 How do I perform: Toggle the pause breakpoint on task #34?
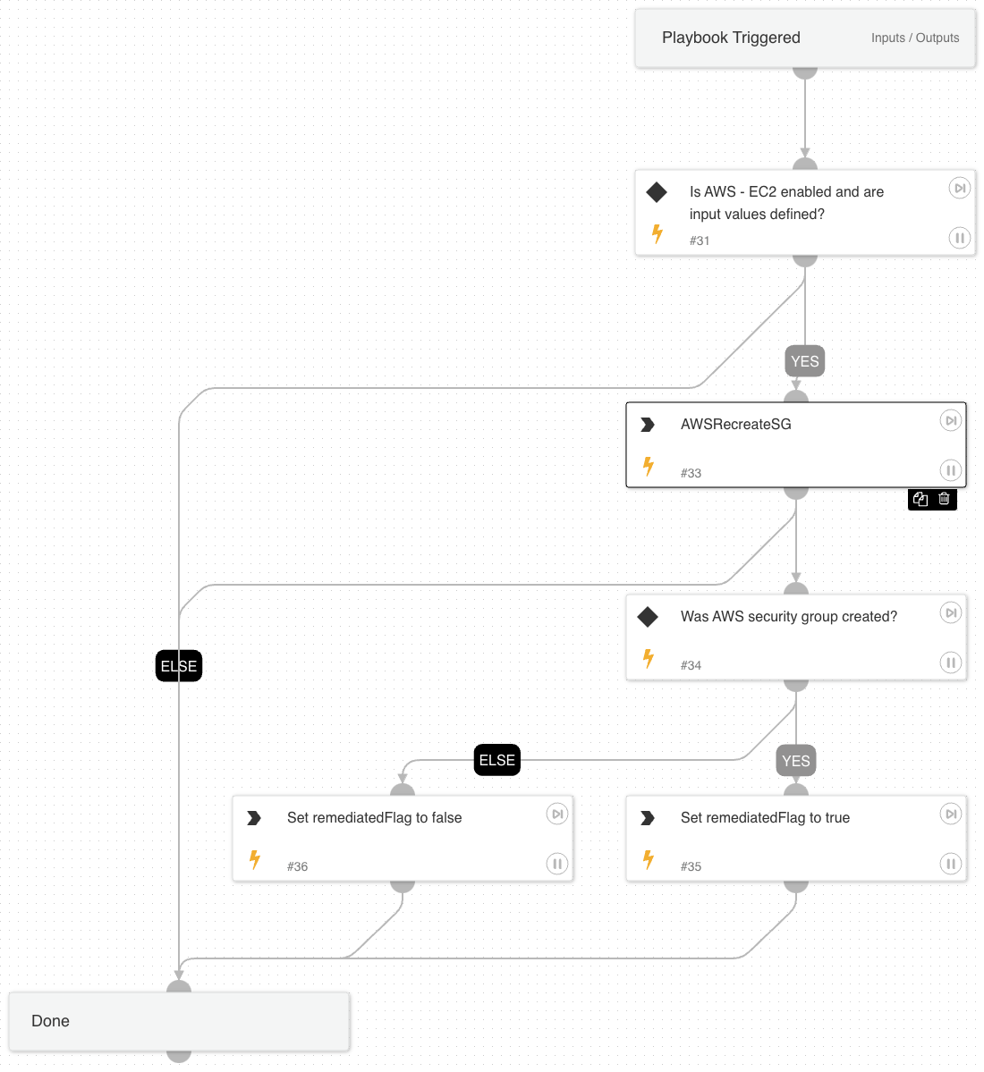point(951,663)
